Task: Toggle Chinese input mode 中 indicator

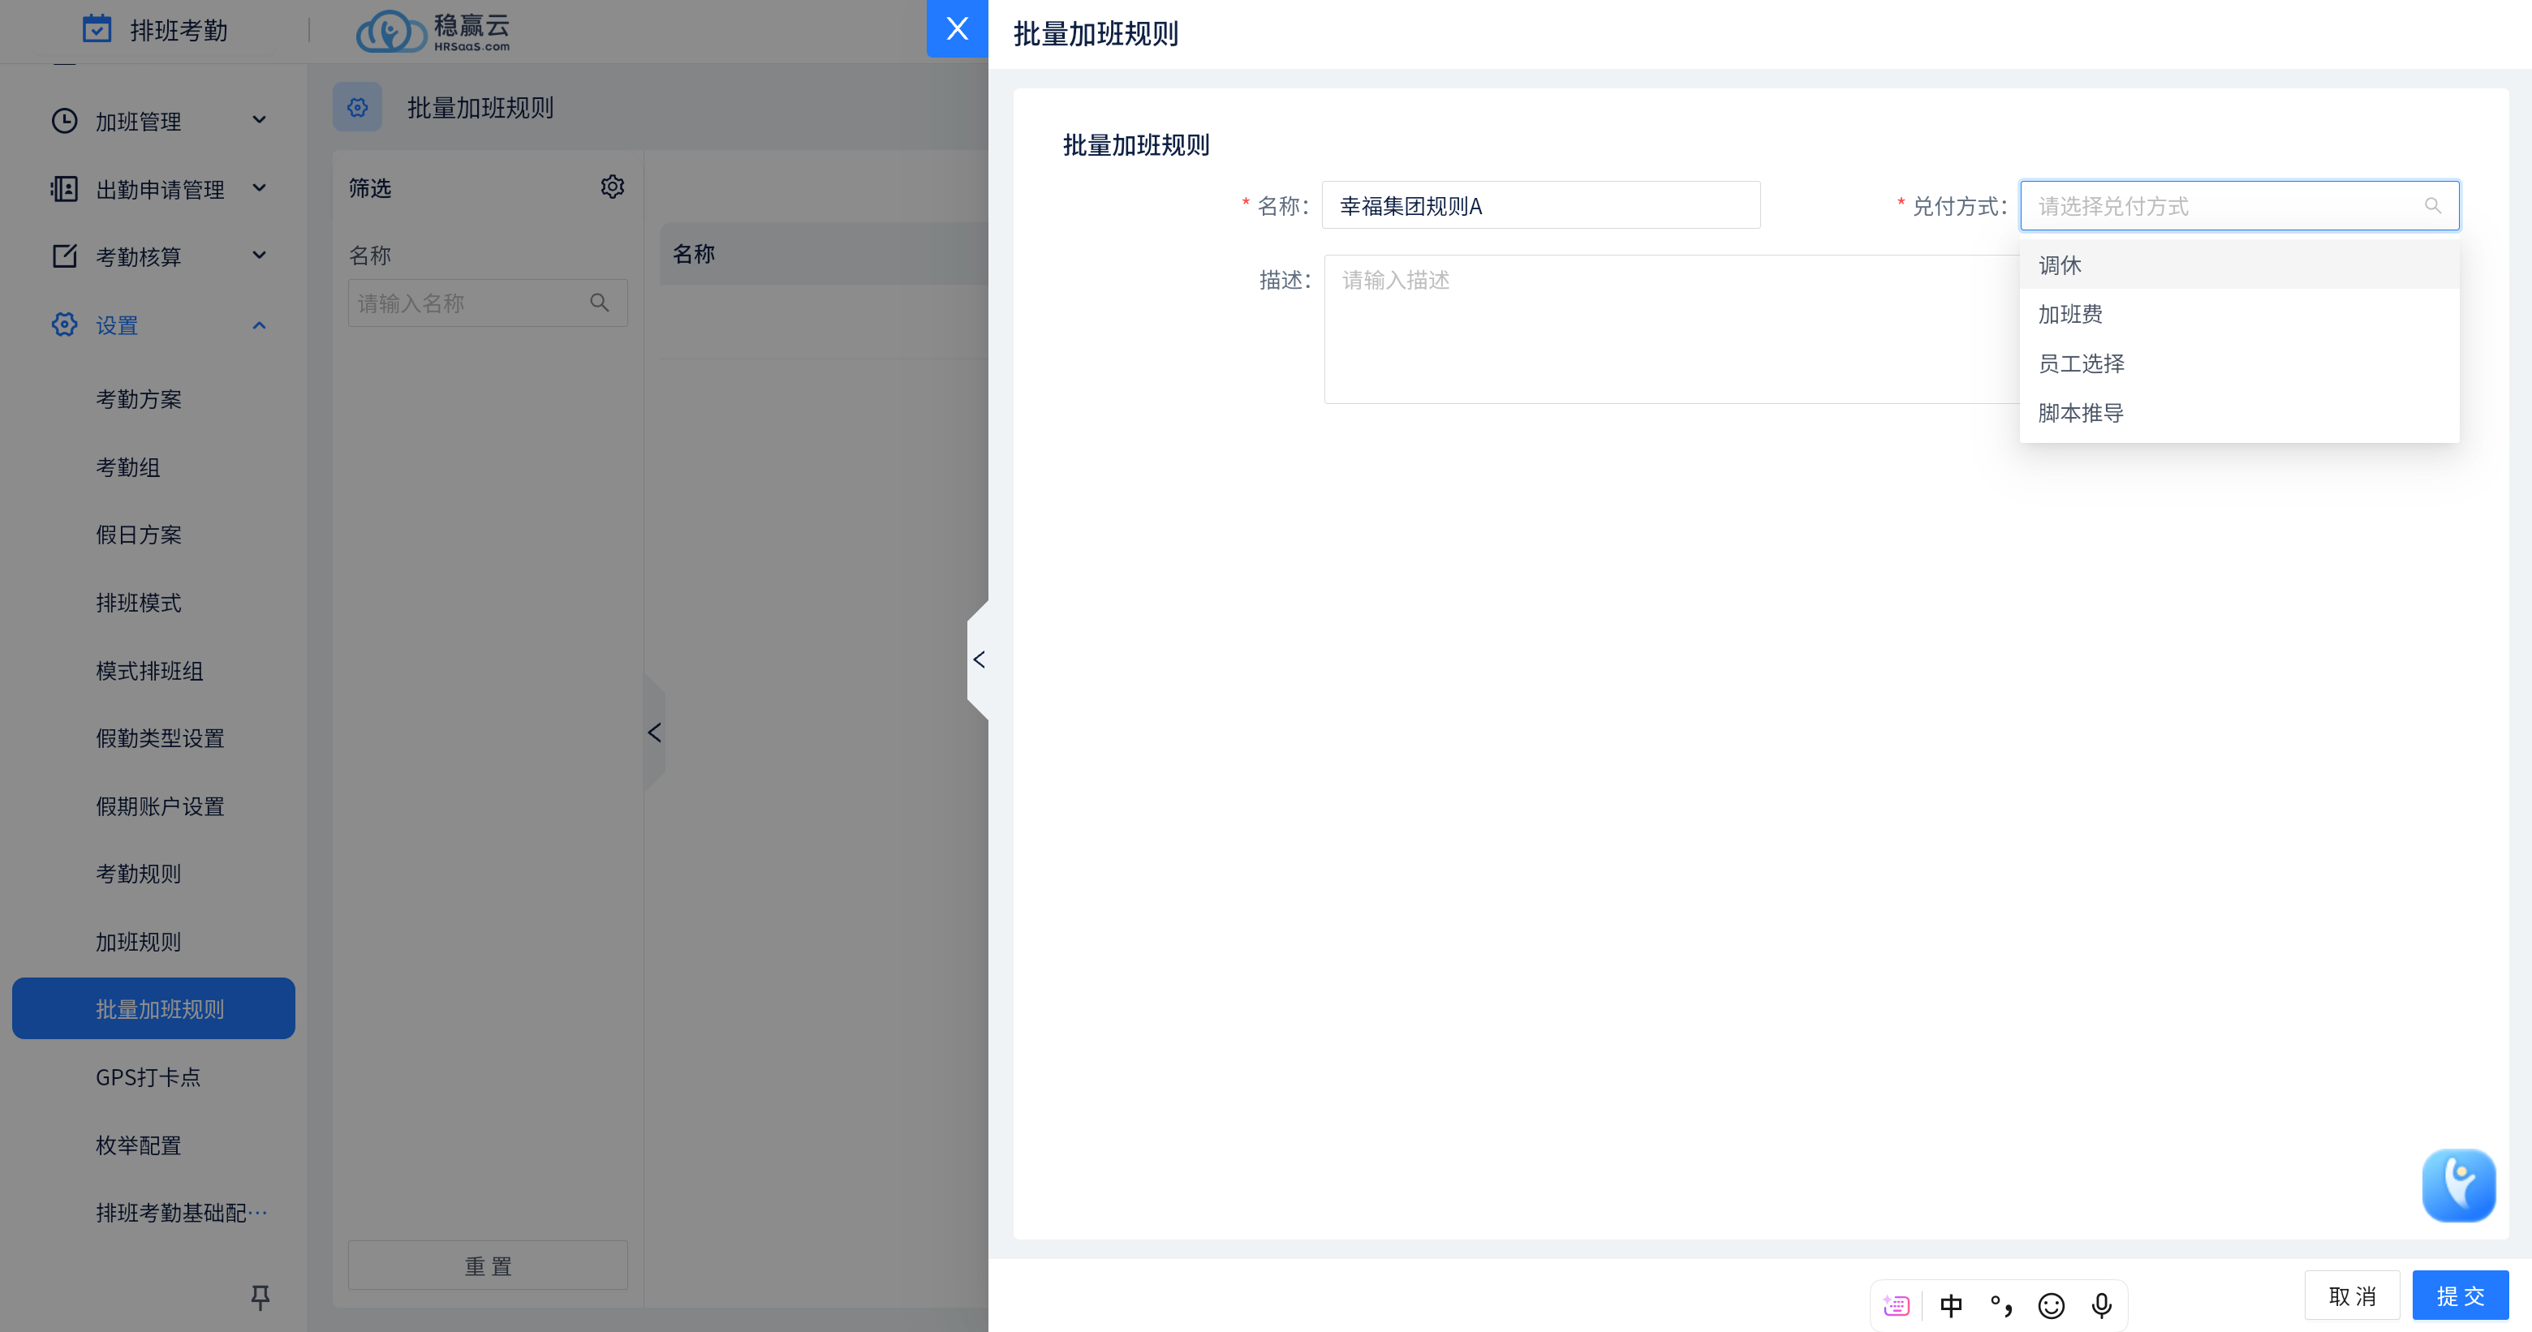Action: (x=1951, y=1305)
